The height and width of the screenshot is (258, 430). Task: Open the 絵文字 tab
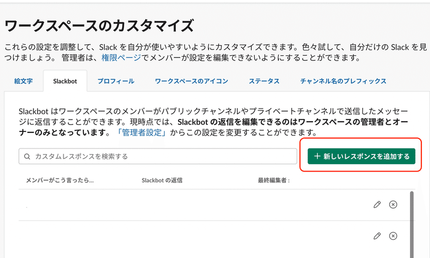click(x=23, y=81)
